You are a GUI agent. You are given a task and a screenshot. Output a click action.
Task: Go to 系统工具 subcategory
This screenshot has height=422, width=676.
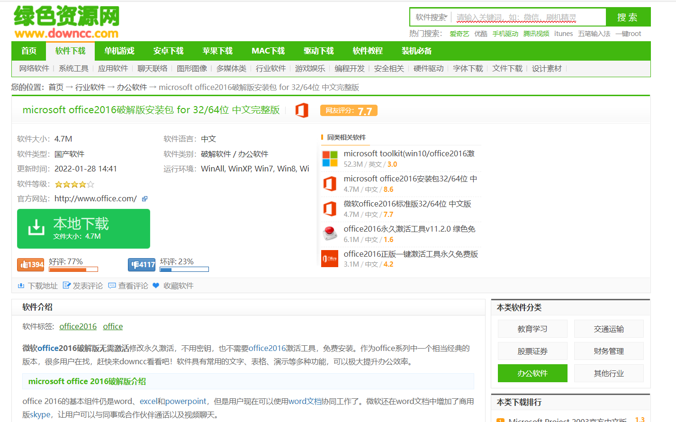point(73,69)
